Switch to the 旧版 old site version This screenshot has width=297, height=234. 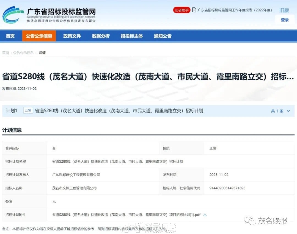[284, 10]
